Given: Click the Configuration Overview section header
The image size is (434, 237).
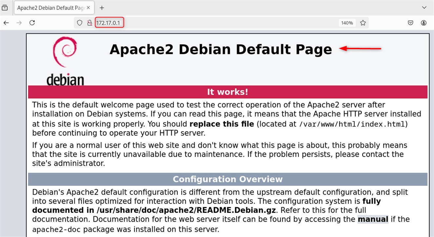Looking at the screenshot, I should coord(228,179).
